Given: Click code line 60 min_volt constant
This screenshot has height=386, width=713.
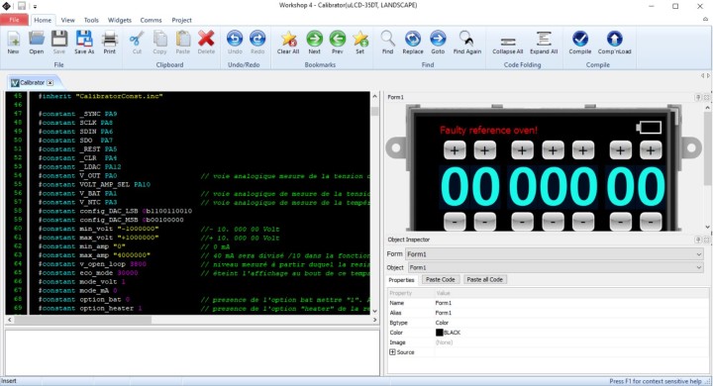Looking at the screenshot, I should click(98, 229).
